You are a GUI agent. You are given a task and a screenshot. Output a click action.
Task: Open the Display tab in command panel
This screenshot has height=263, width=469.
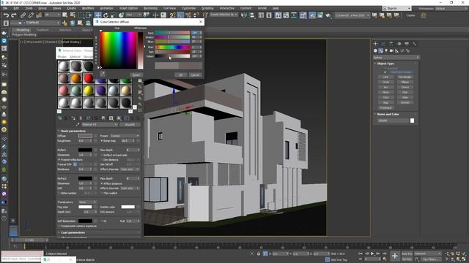coord(407,44)
